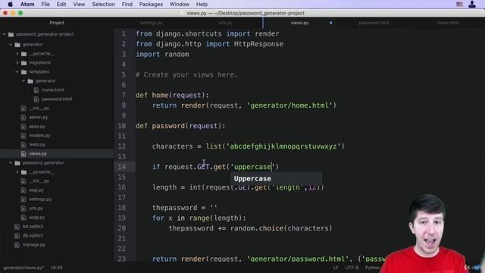The width and height of the screenshot is (485, 273).
Task: Click the settings.py file icon in tree
Action: coord(23,199)
